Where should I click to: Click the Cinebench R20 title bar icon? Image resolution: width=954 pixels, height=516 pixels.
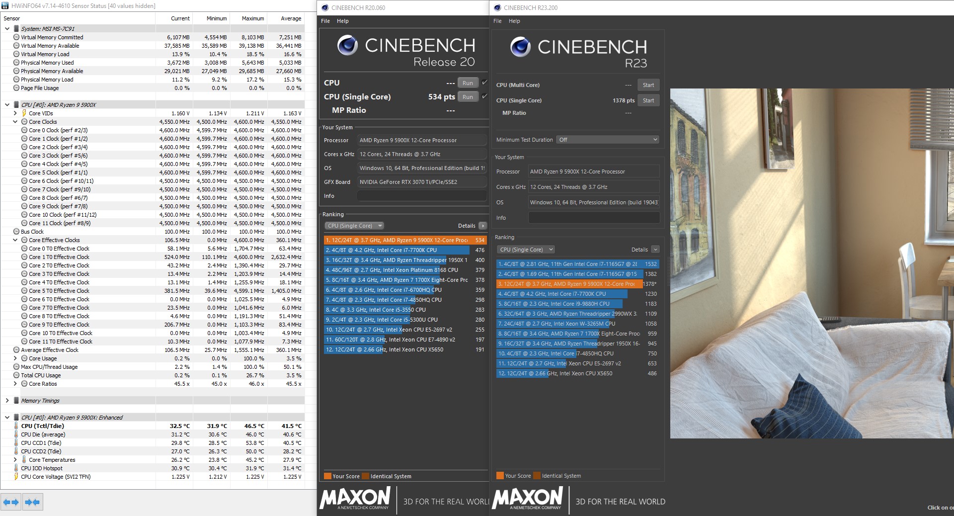click(325, 7)
